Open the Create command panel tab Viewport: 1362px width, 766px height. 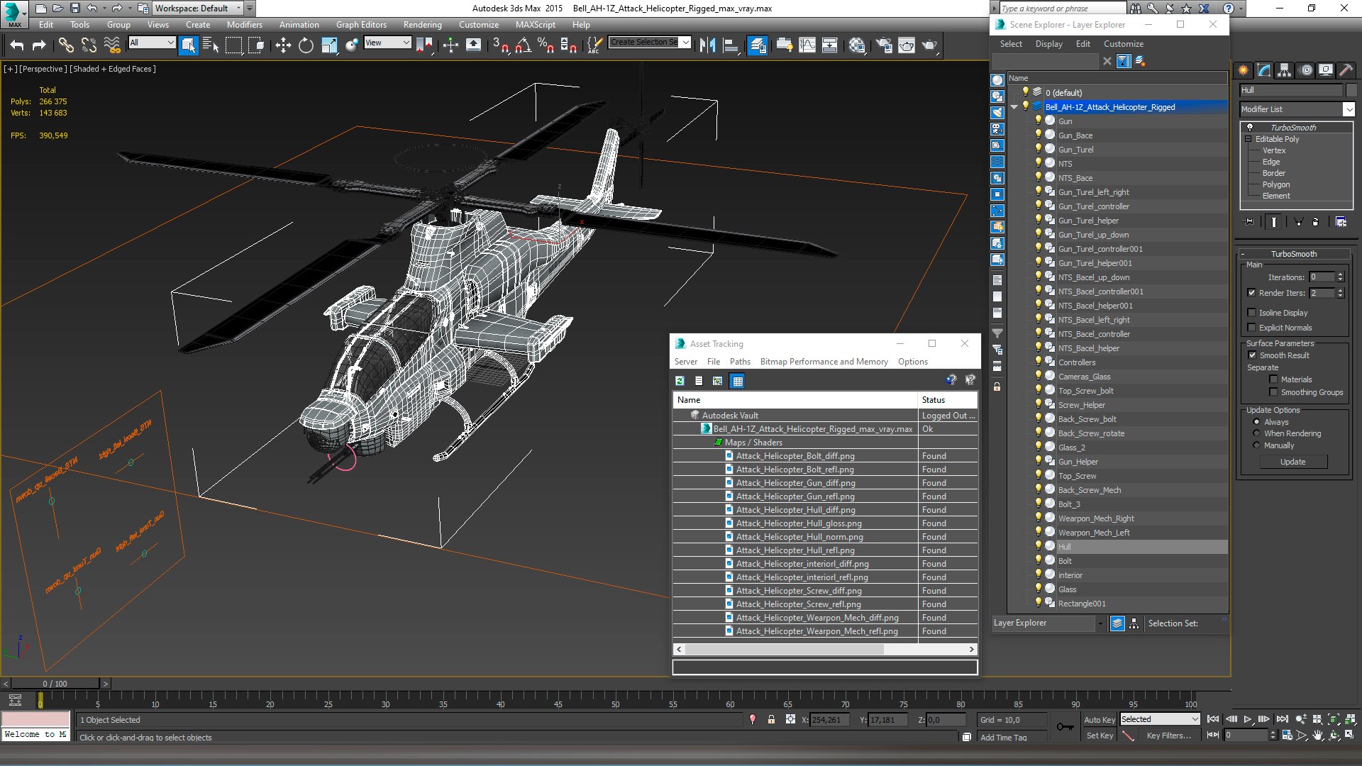[1243, 70]
